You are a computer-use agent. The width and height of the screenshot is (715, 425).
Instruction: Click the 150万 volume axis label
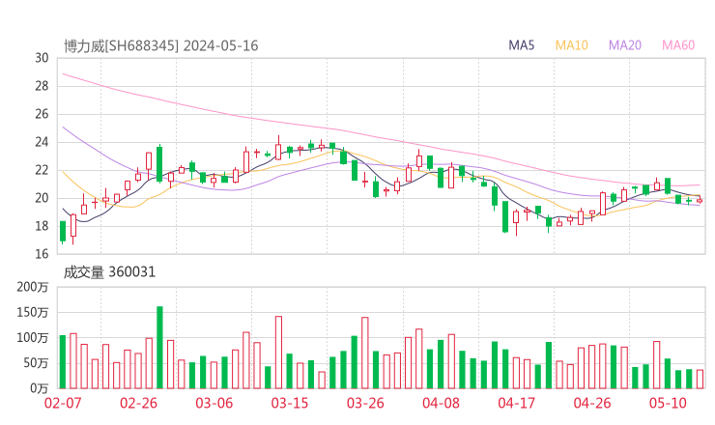(x=33, y=312)
